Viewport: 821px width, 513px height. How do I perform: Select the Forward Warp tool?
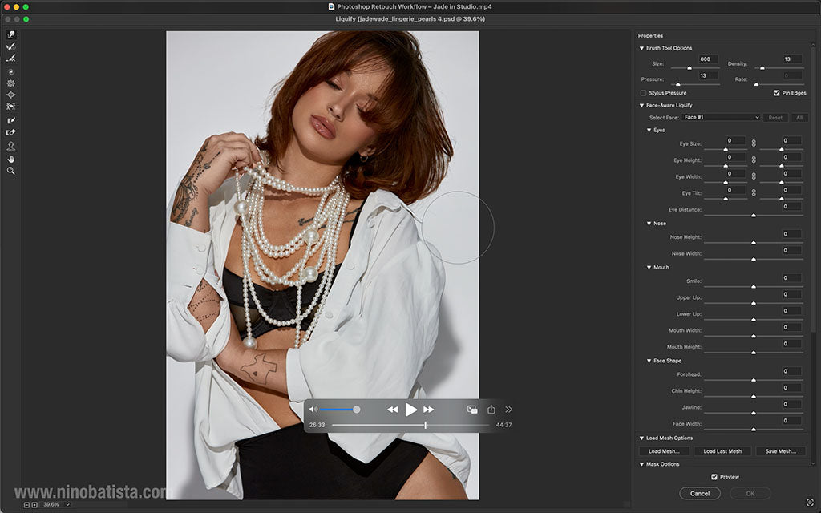[11, 34]
